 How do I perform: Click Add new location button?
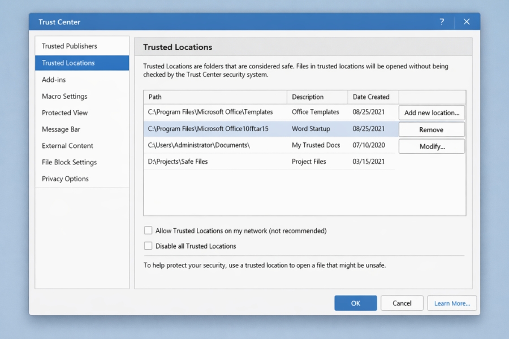(432, 112)
